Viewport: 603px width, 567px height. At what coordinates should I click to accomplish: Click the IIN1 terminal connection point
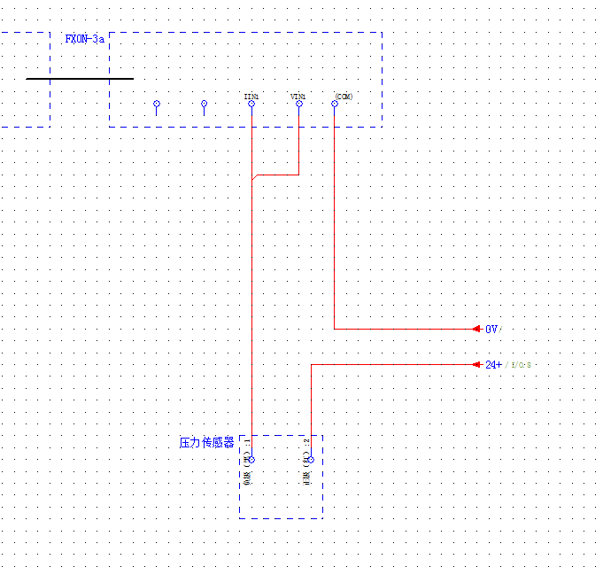251,104
